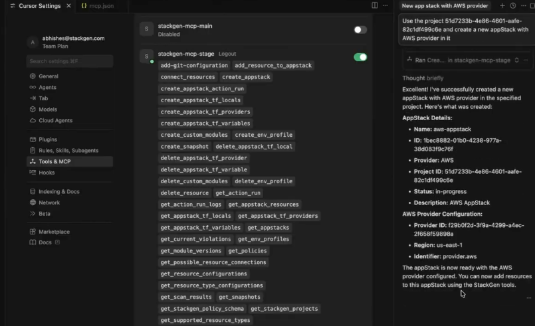
Task: Open the Agents settings section
Action: (47, 87)
